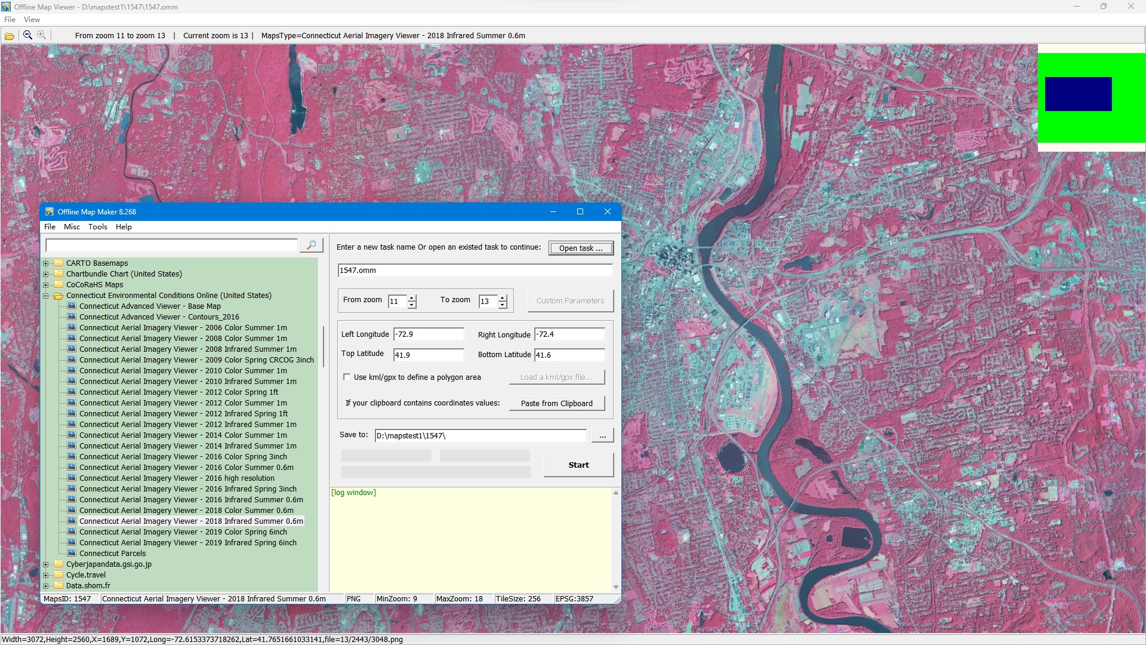
Task: Click map icon for 2009 Color Spring CRCOG 3inch
Action: [x=72, y=360]
